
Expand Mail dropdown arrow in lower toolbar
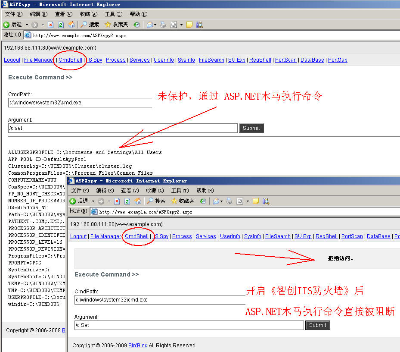click(x=221, y=201)
